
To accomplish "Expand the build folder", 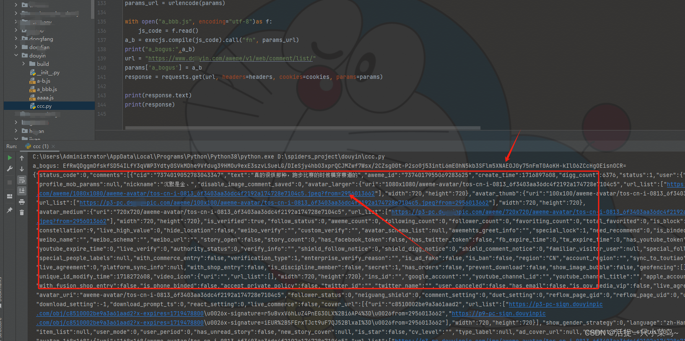I will 23,64.
